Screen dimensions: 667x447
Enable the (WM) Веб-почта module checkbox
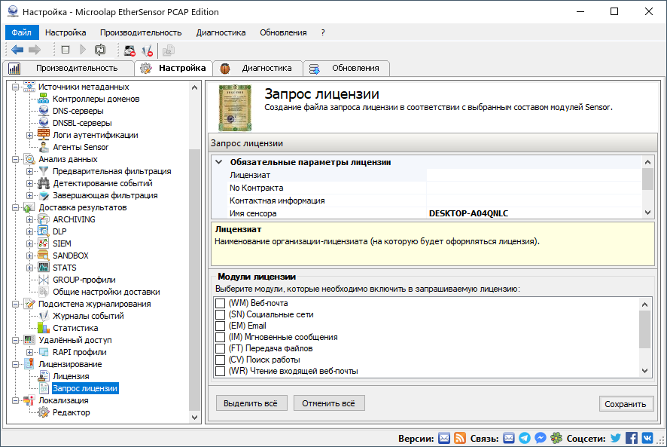coord(221,303)
